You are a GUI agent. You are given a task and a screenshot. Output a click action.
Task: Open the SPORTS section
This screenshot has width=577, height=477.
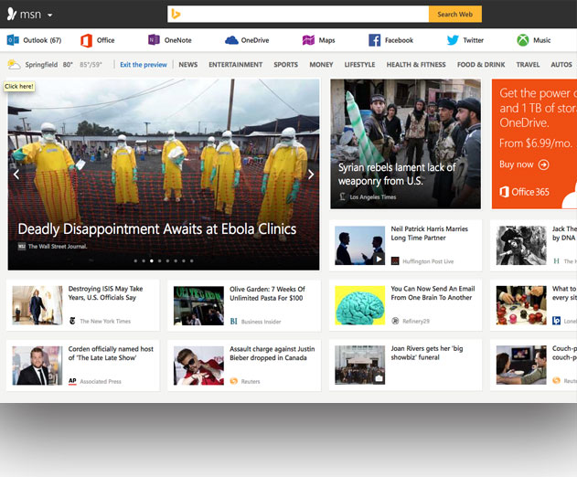(x=285, y=64)
